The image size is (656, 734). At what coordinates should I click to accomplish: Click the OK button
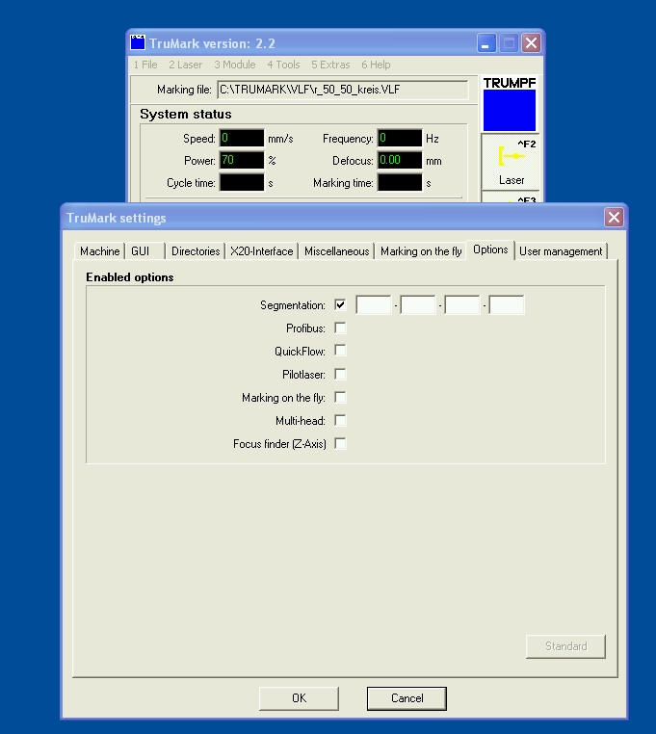(x=299, y=698)
